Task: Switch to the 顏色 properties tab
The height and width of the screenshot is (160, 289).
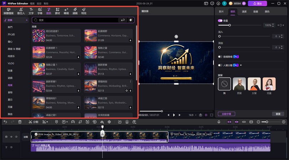Action: (x=267, y=12)
